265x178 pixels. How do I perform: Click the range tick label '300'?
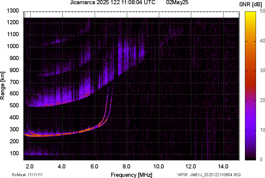(14, 129)
